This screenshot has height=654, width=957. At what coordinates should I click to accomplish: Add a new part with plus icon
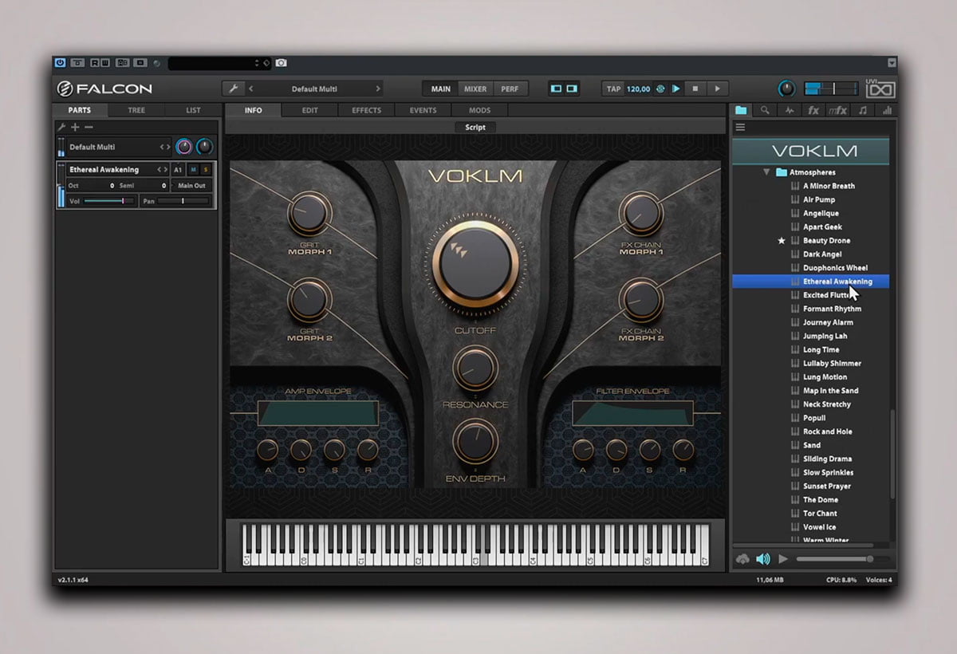pos(75,127)
